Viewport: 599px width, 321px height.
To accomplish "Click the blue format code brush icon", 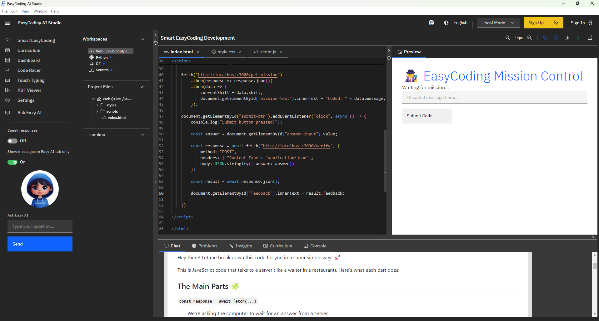I will click(545, 38).
